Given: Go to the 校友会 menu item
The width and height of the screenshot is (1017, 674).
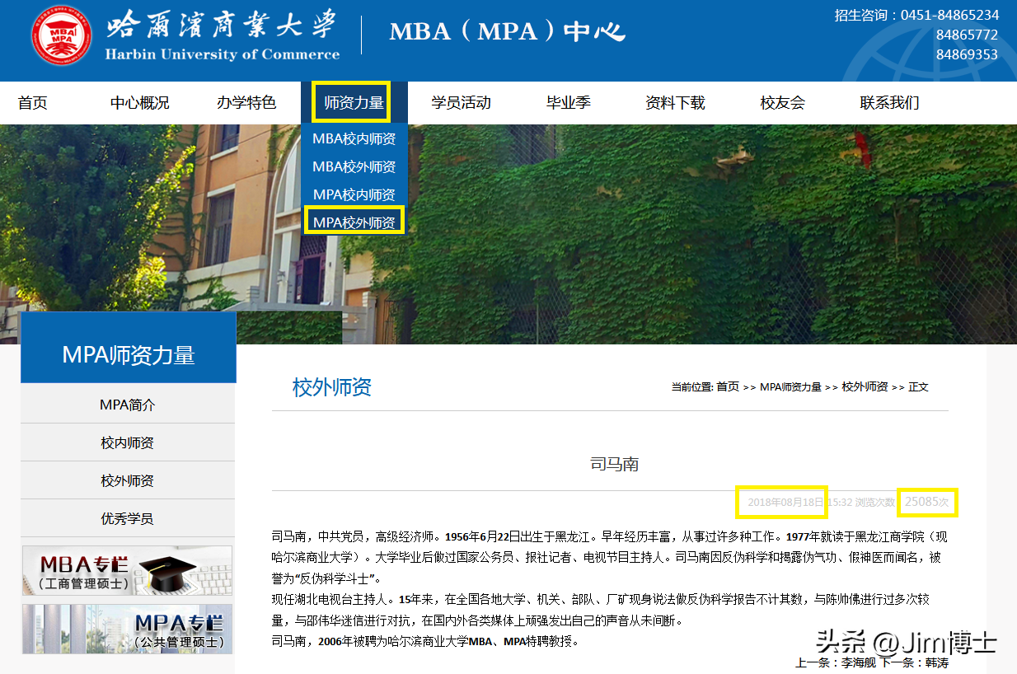Looking at the screenshot, I should tap(782, 103).
